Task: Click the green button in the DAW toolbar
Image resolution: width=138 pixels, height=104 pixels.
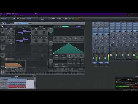Action: (x=73, y=19)
